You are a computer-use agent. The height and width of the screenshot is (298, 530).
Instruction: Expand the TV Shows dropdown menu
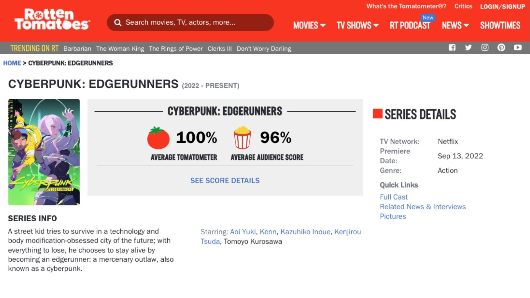tap(357, 25)
